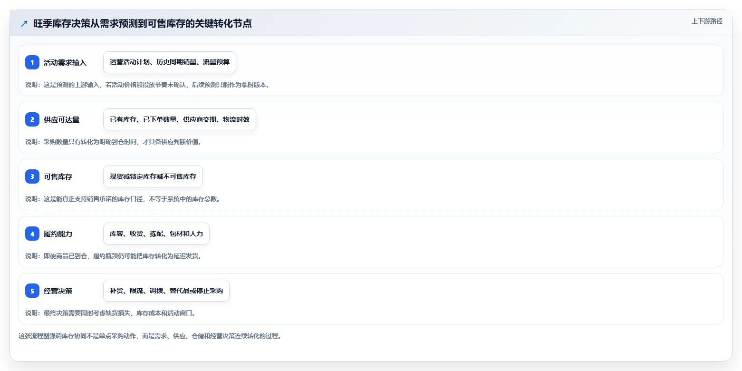Click the note about 缺货损失、库存成本和活动窗口
Screen dimensions: 742x371
pyautogui.click(x=110, y=313)
